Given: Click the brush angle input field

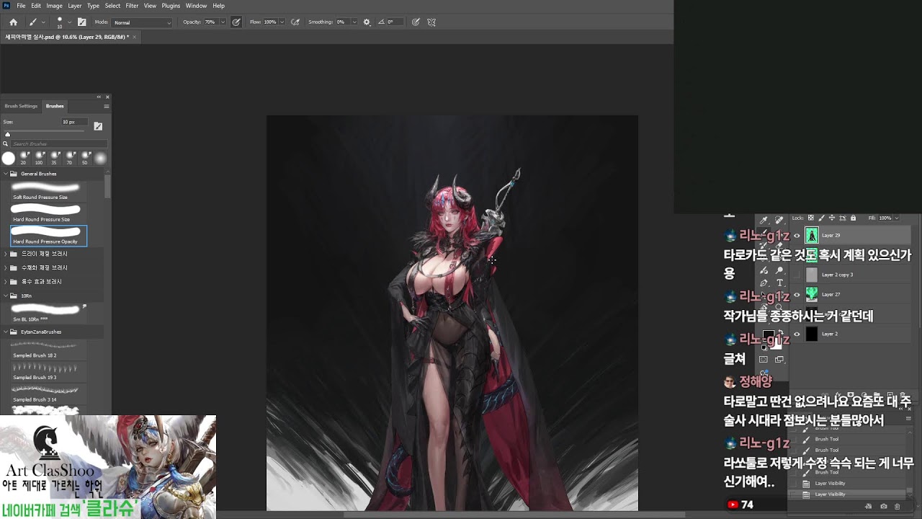Looking at the screenshot, I should [x=395, y=22].
